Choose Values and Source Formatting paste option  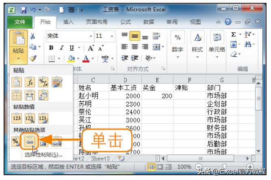coord(43,118)
